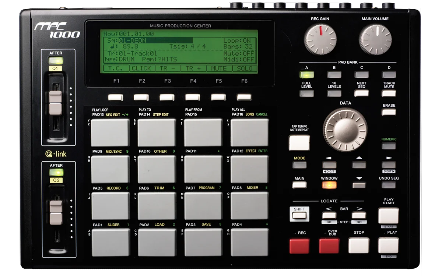Open the MIXER by pressing Pad 8
Viewport: 442px width, 276px height.
[x=249, y=205]
